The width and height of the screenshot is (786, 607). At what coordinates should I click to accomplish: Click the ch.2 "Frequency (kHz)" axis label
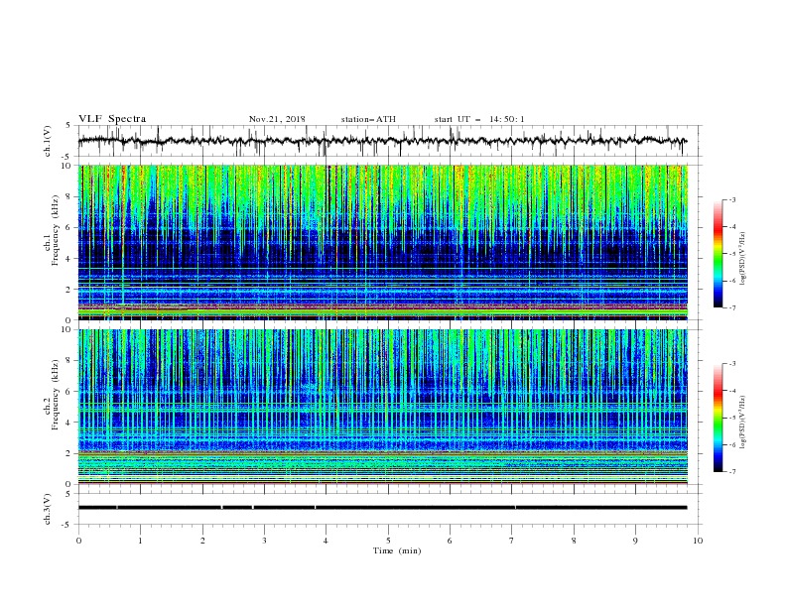pyautogui.click(x=56, y=395)
